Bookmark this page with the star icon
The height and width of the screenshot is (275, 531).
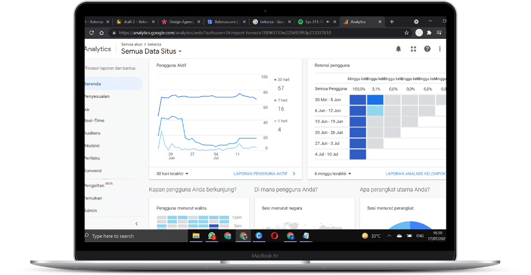(407, 33)
